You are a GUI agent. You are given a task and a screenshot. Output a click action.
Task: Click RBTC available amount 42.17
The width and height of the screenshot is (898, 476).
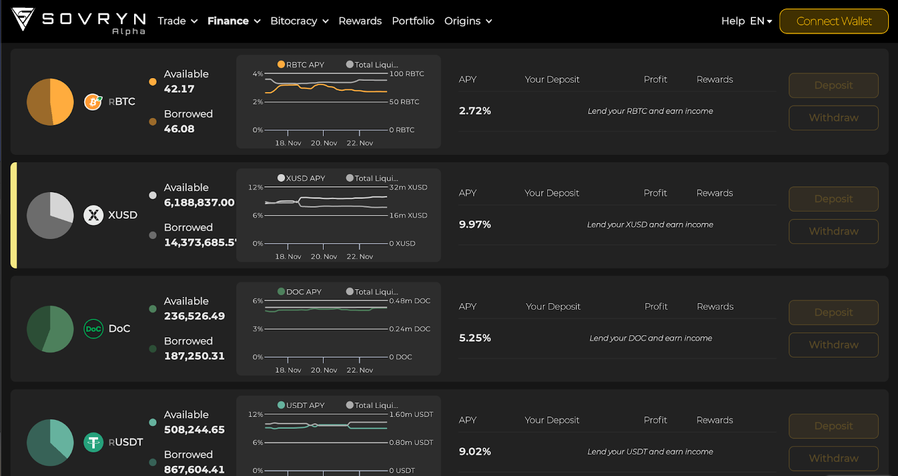click(x=179, y=89)
